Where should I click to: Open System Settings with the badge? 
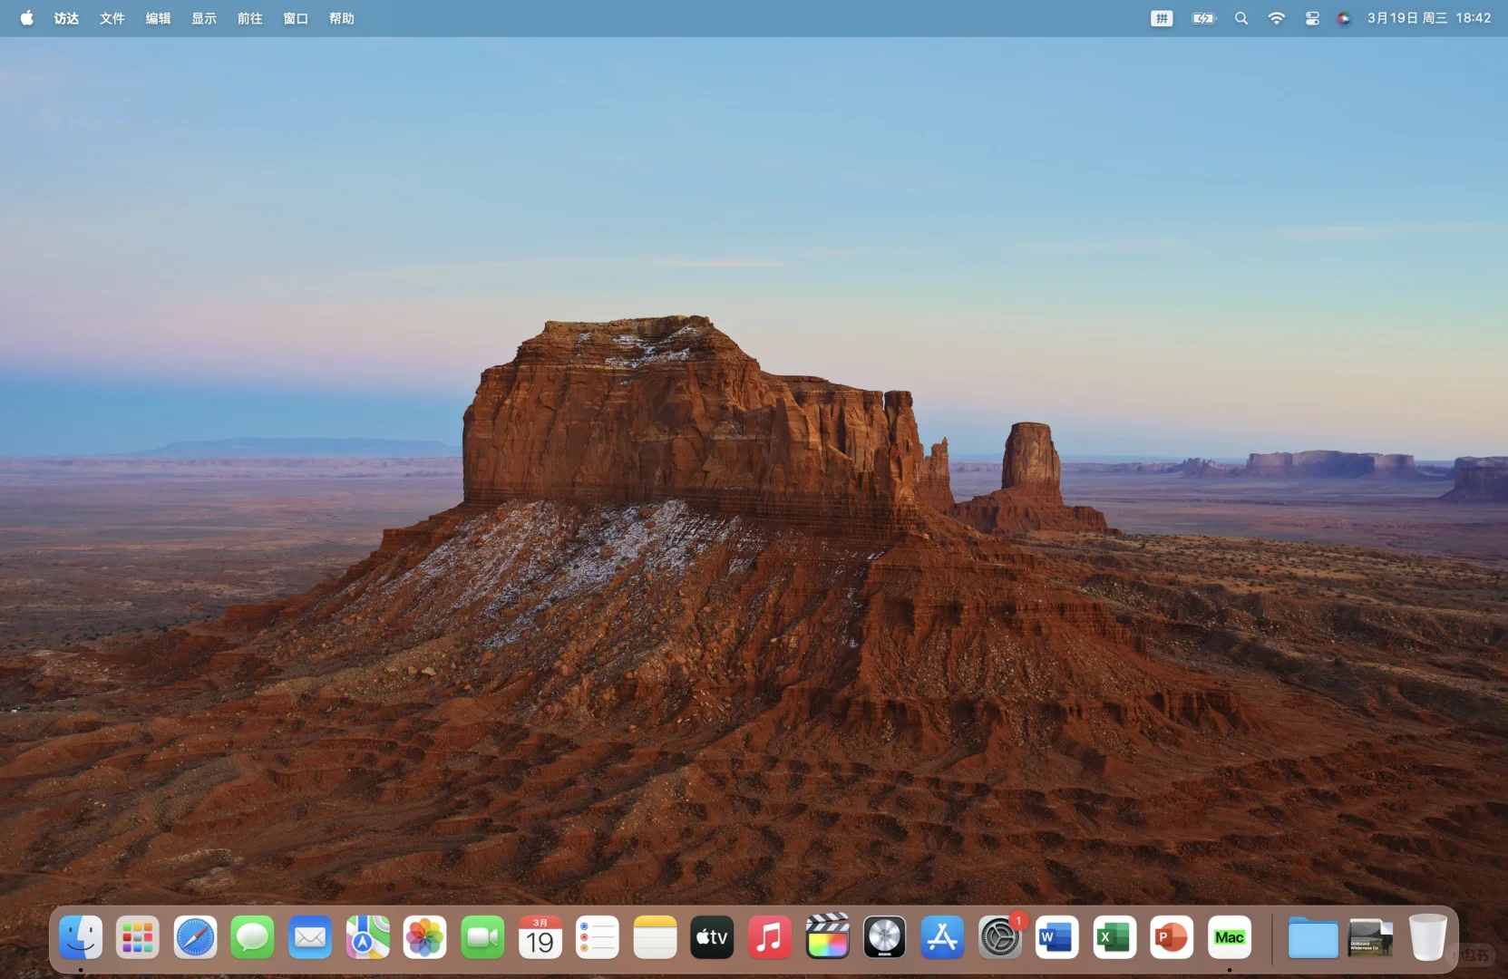click(x=999, y=937)
